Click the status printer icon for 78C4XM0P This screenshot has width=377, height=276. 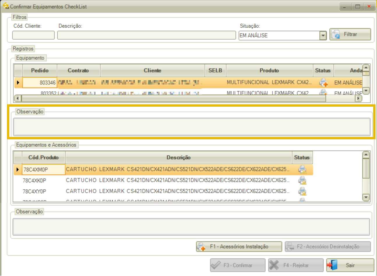click(302, 169)
